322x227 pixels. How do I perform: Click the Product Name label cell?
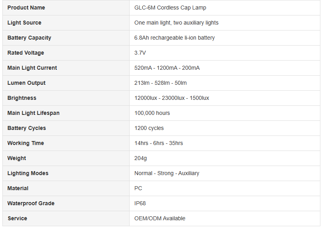66,8
